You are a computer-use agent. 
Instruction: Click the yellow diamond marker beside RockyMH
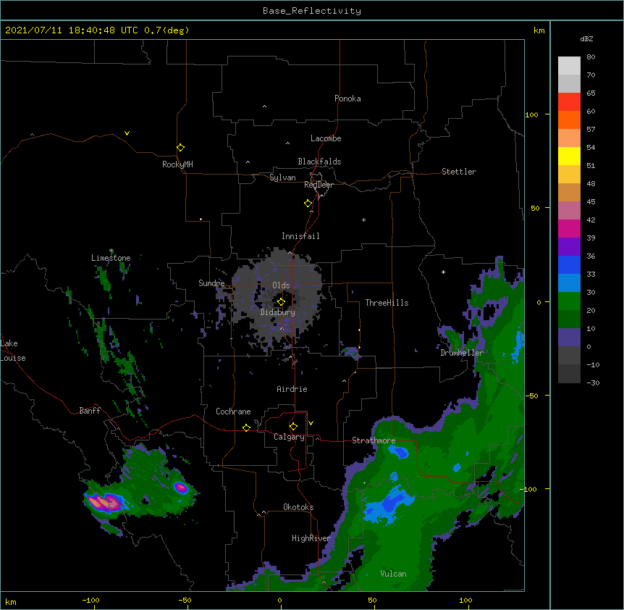181,148
